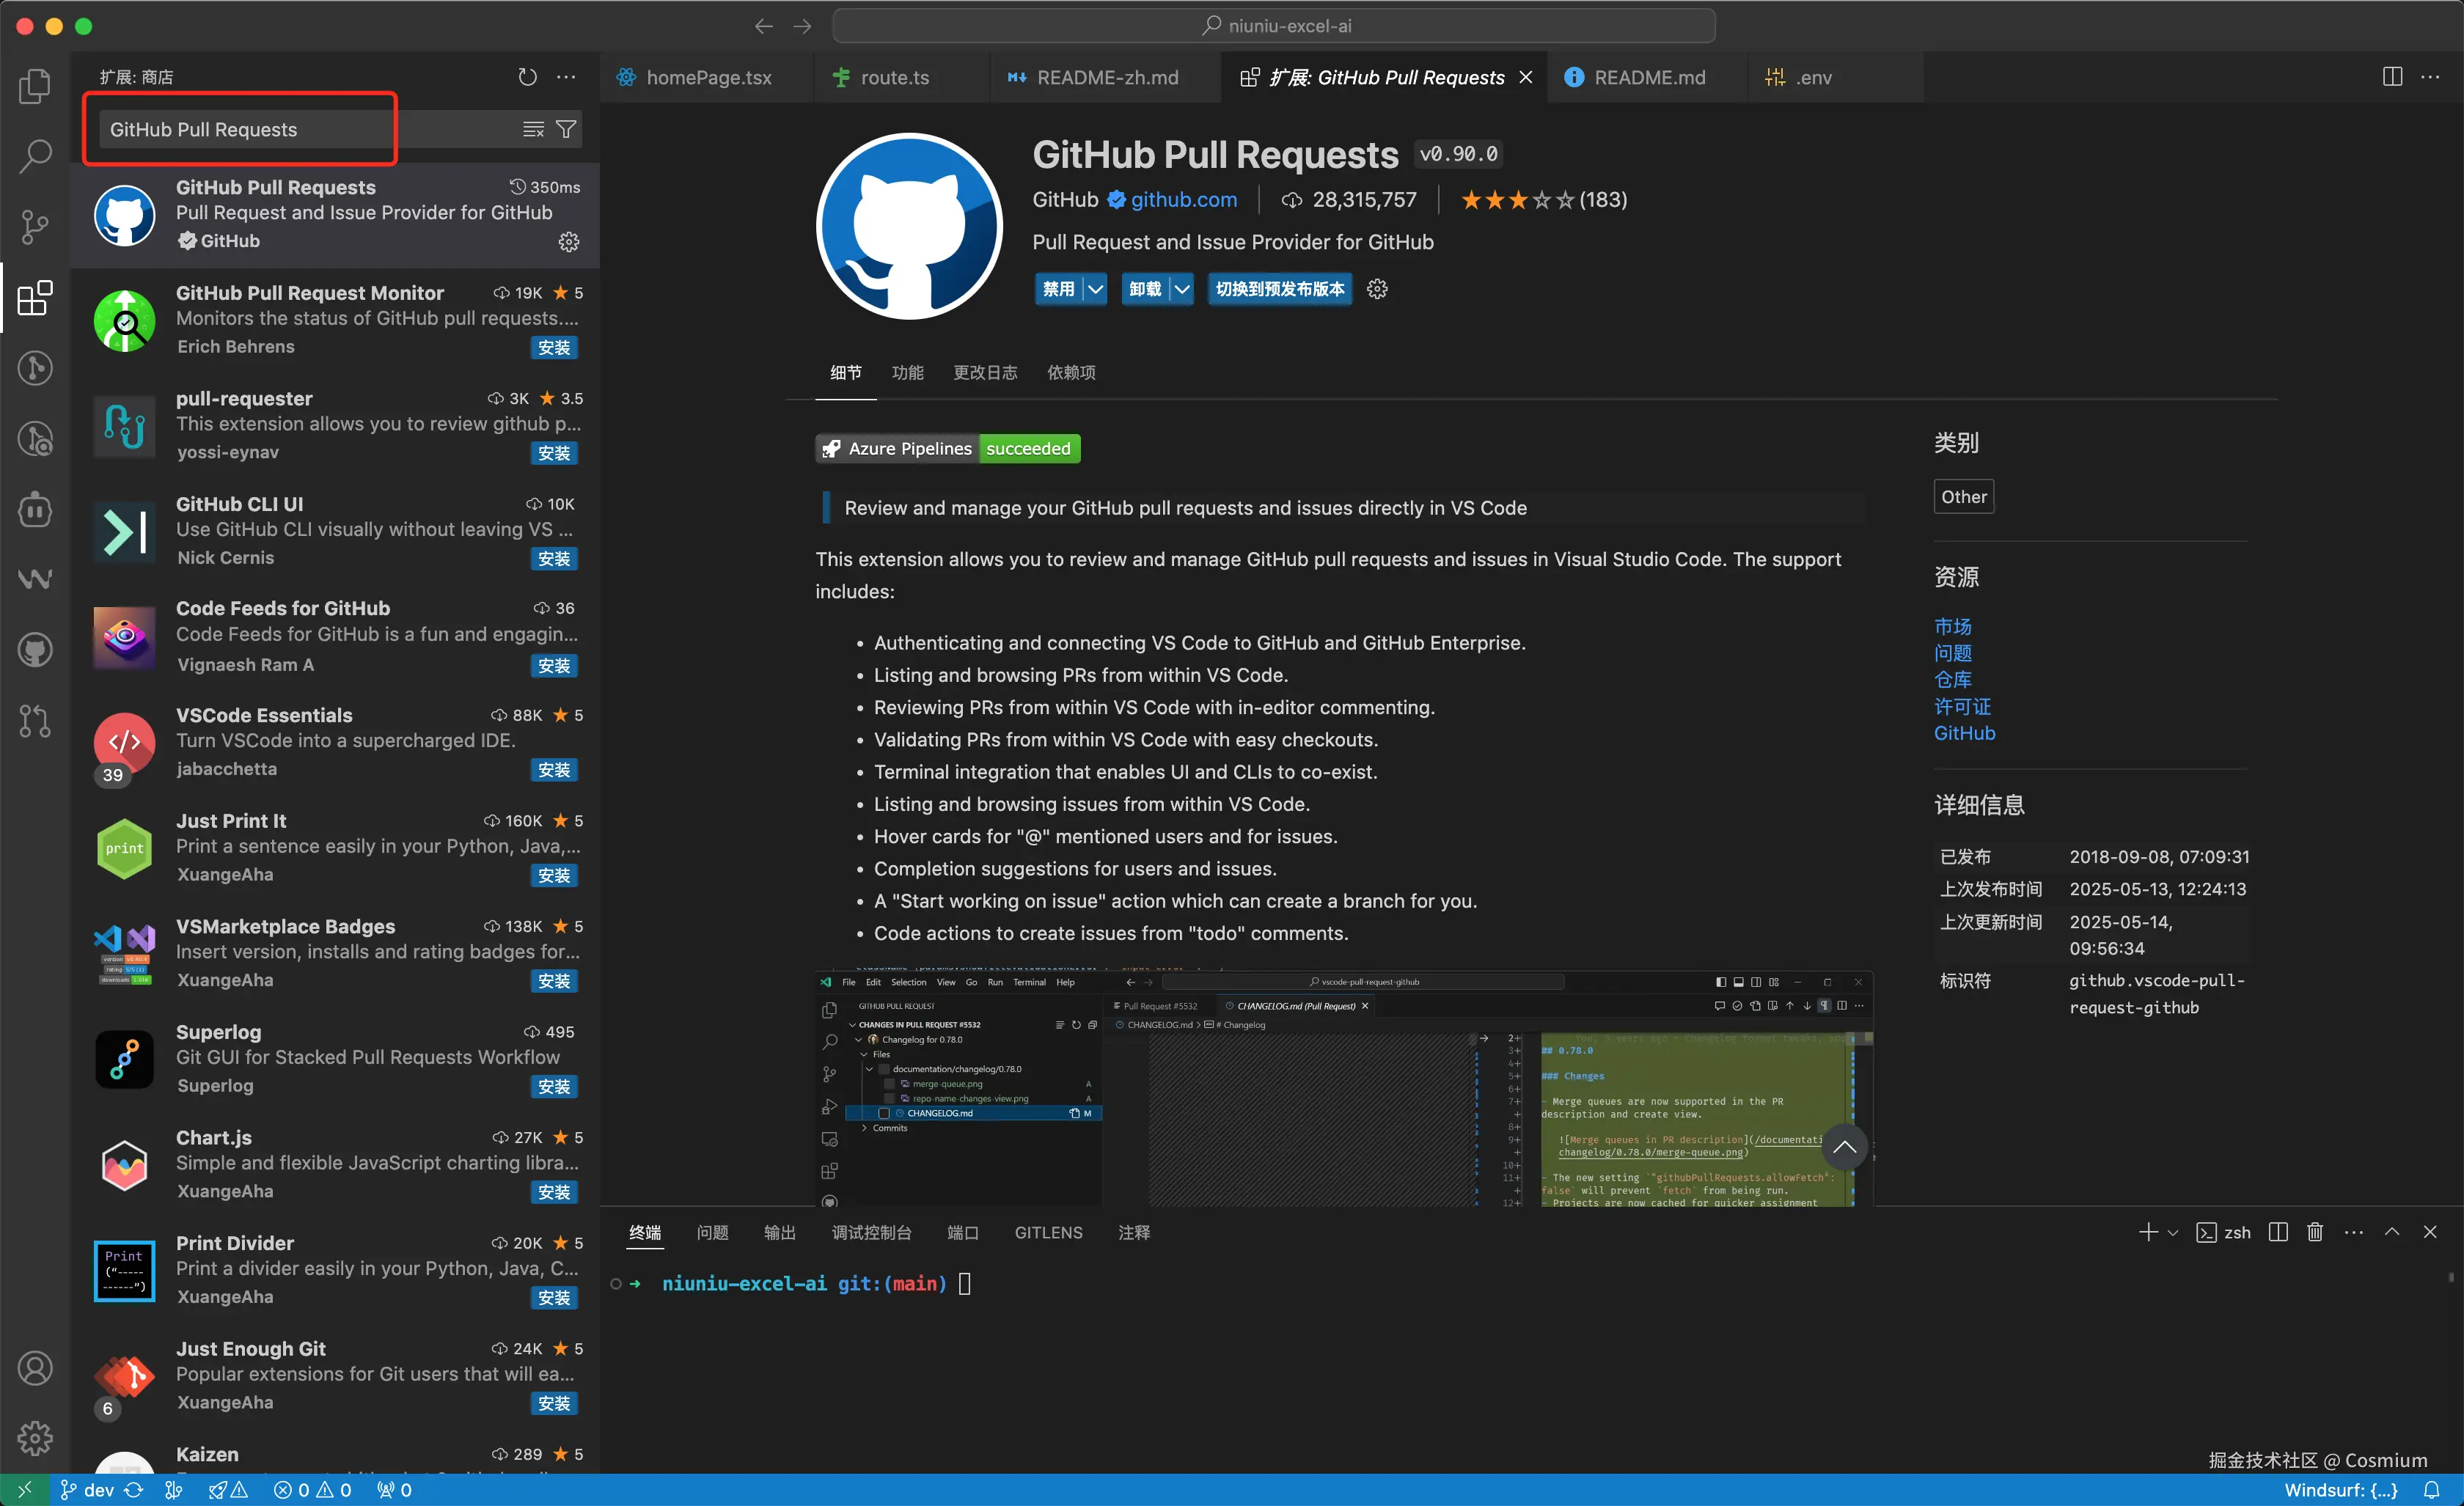Open the Manage gear in activity bar
Screen dimensions: 2464x1506
point(35,1438)
